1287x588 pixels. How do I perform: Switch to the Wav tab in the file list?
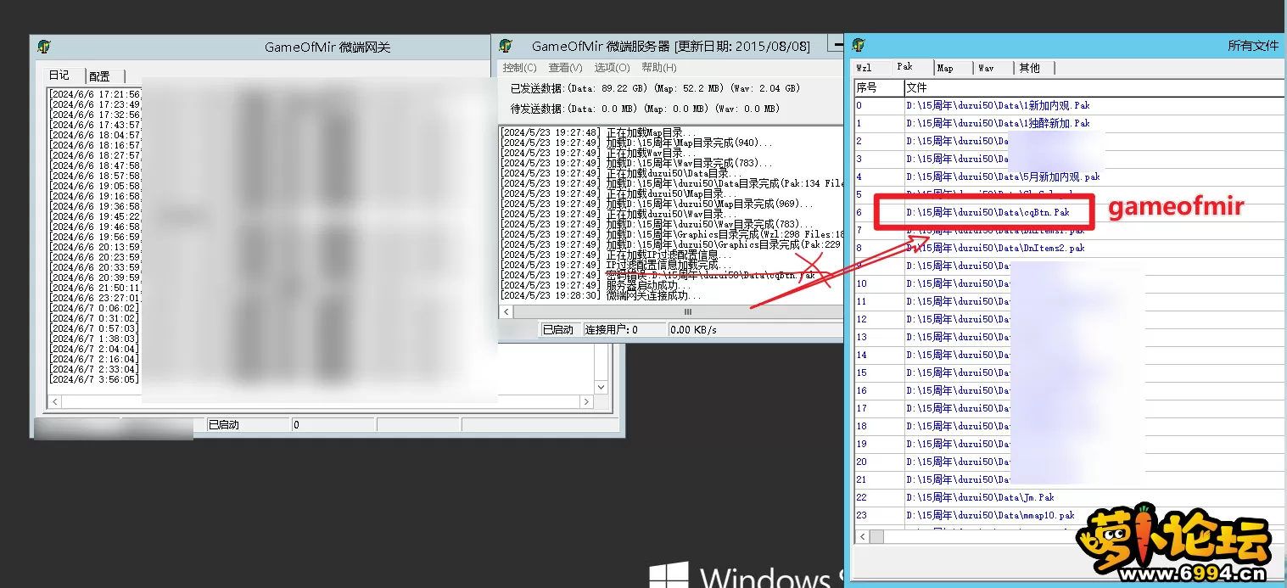pyautogui.click(x=986, y=68)
